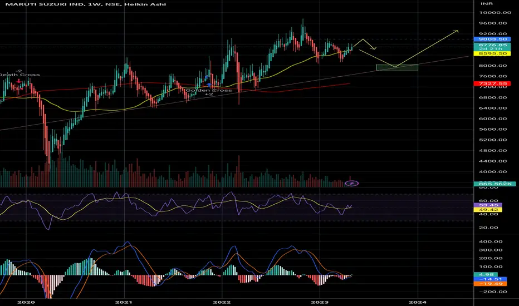Click the 6000.00 price axis label
The height and width of the screenshot is (306, 519).
(493, 119)
